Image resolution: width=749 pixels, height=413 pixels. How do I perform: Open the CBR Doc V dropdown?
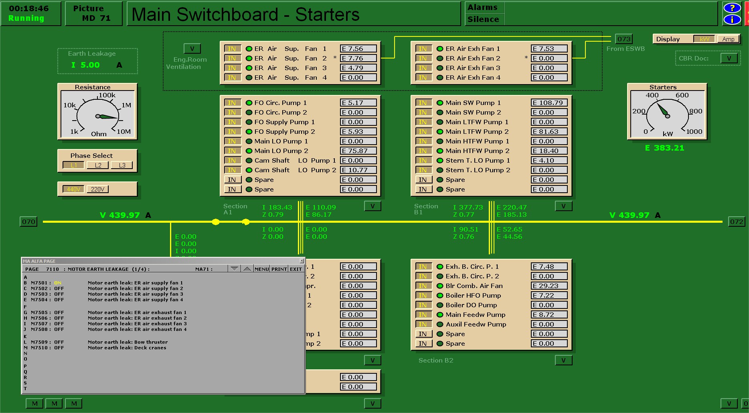729,58
